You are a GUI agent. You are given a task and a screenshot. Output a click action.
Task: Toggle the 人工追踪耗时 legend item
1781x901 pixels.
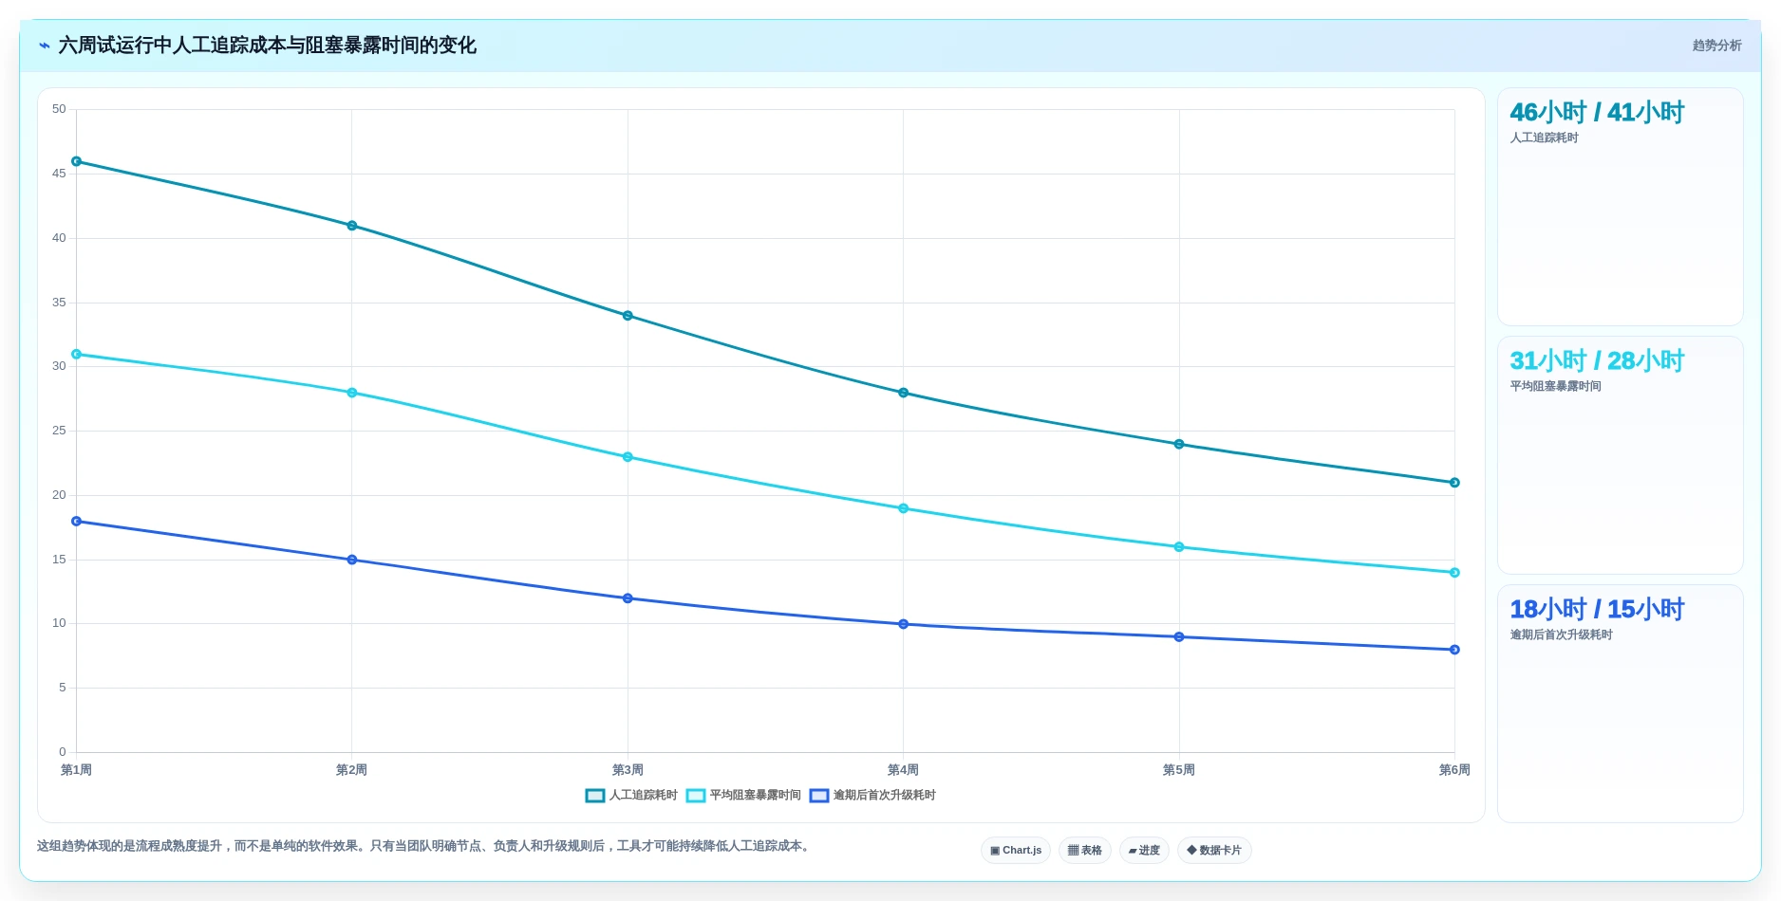coord(631,796)
